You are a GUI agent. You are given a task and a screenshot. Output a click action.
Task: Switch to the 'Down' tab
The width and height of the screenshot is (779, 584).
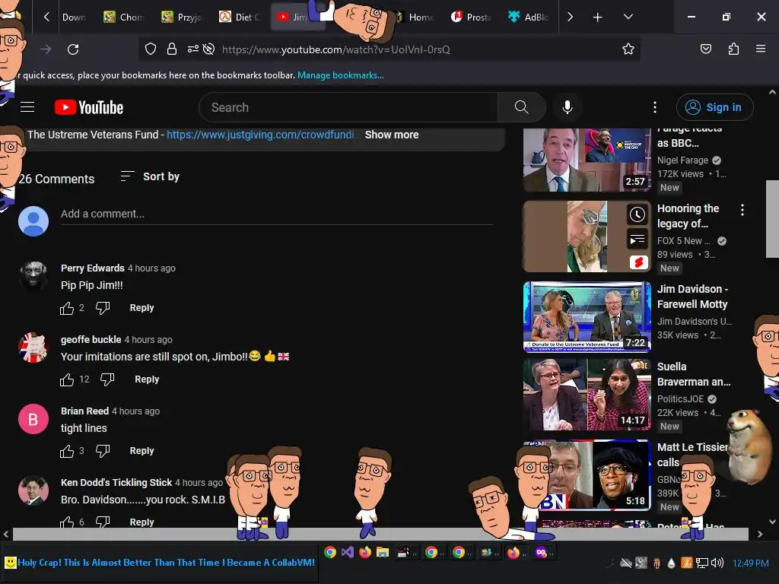click(x=75, y=17)
